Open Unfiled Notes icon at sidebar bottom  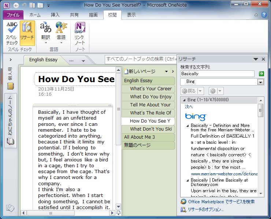(10, 208)
